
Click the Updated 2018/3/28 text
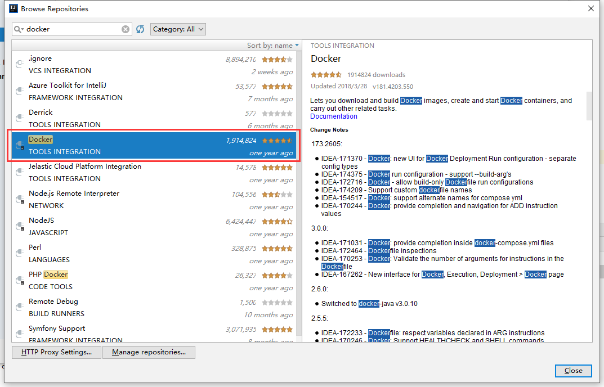click(339, 86)
